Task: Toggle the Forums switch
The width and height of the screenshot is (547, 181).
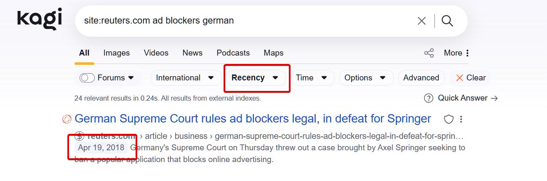Action: (x=87, y=78)
